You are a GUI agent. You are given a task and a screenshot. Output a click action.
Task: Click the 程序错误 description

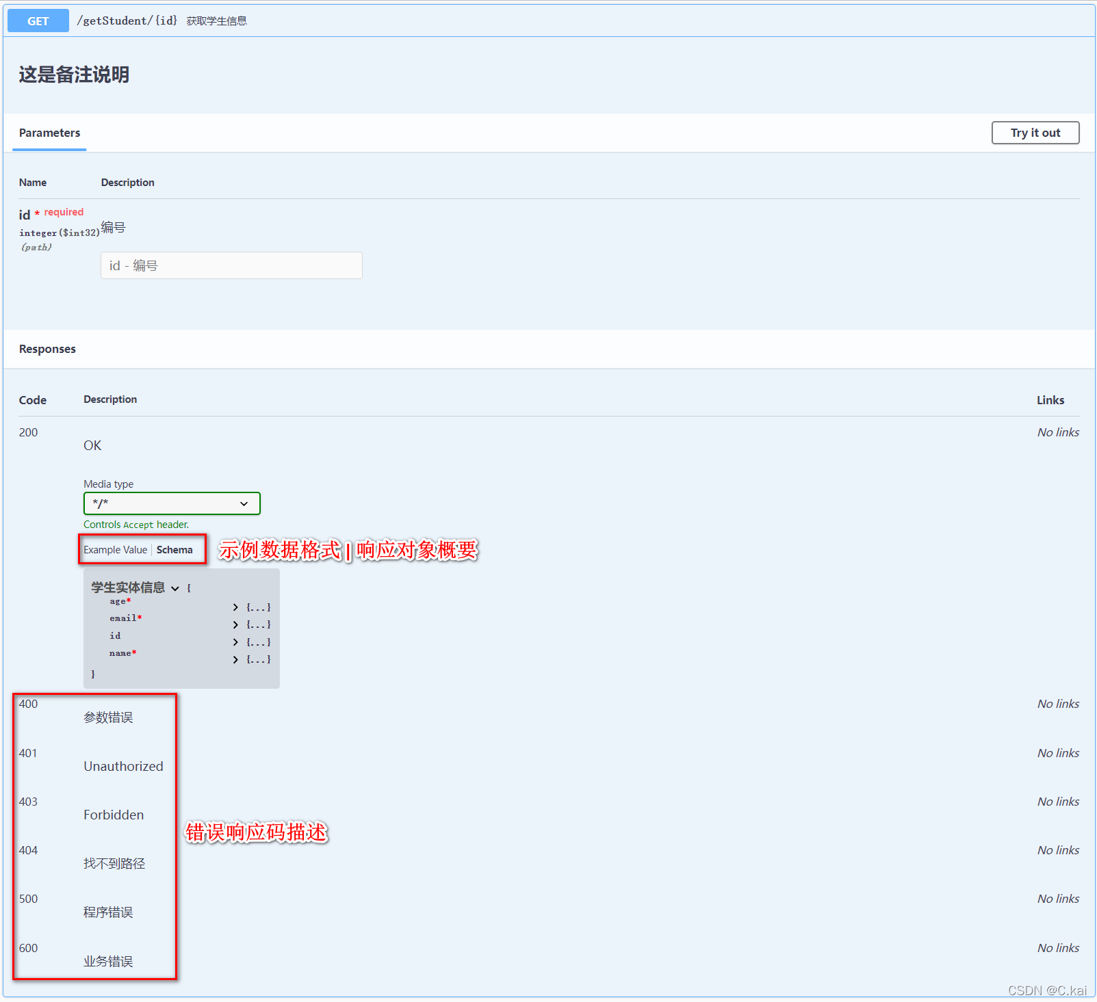(x=108, y=912)
